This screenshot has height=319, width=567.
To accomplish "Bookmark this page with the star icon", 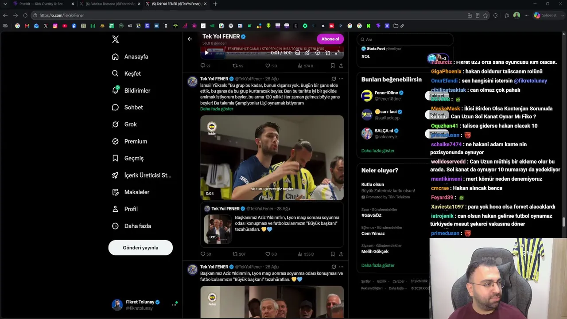I will pos(485,16).
